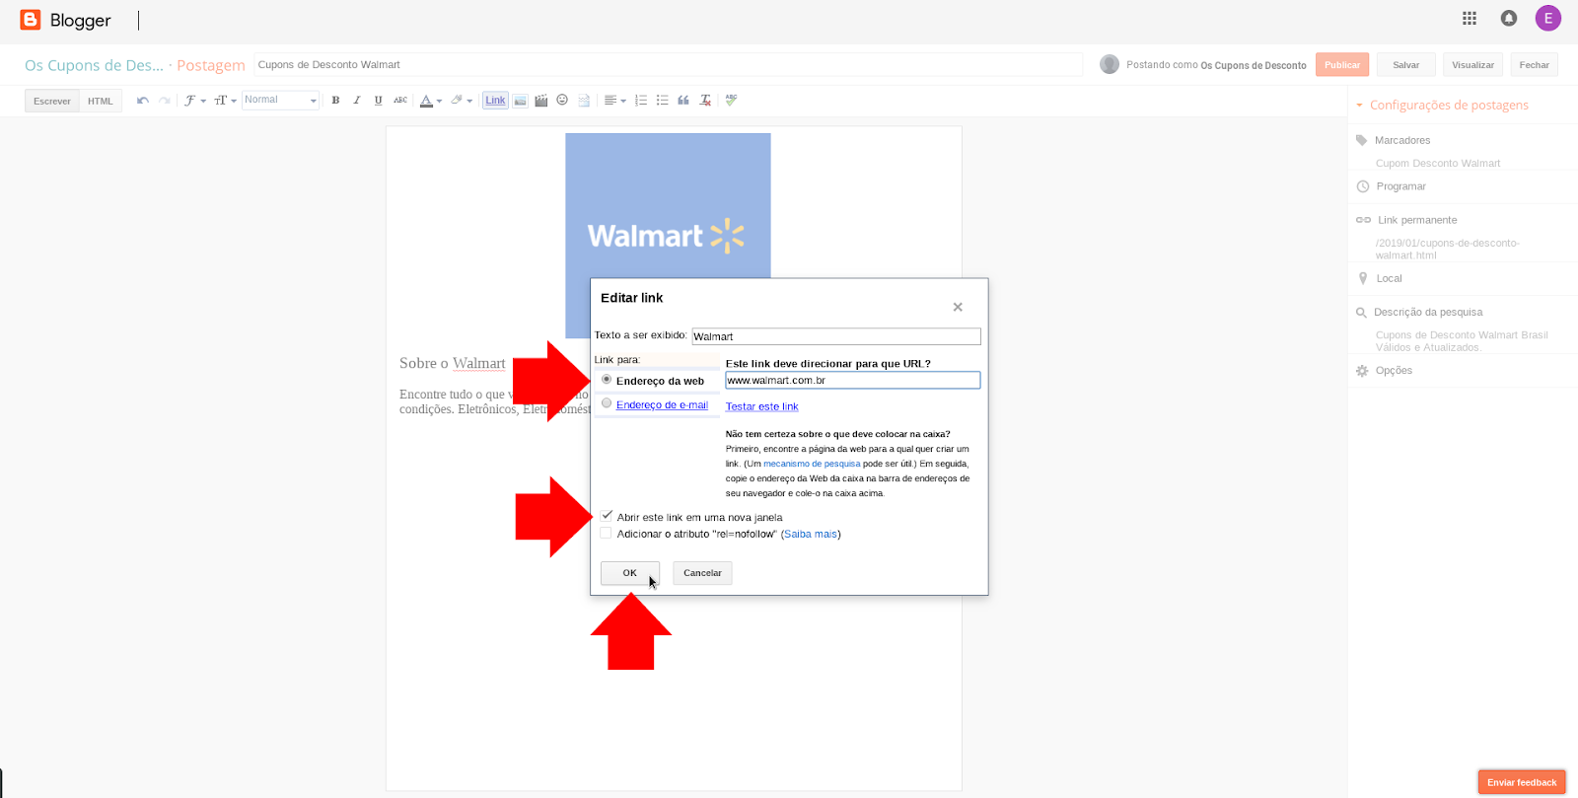Run the spell check
The width and height of the screenshot is (1578, 798).
(x=731, y=101)
